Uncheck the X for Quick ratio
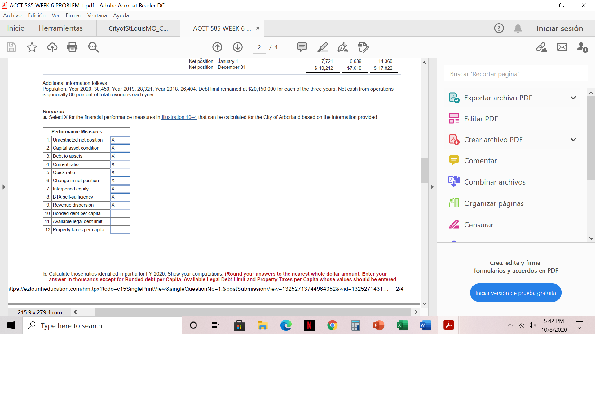595x406 pixels. click(x=120, y=172)
